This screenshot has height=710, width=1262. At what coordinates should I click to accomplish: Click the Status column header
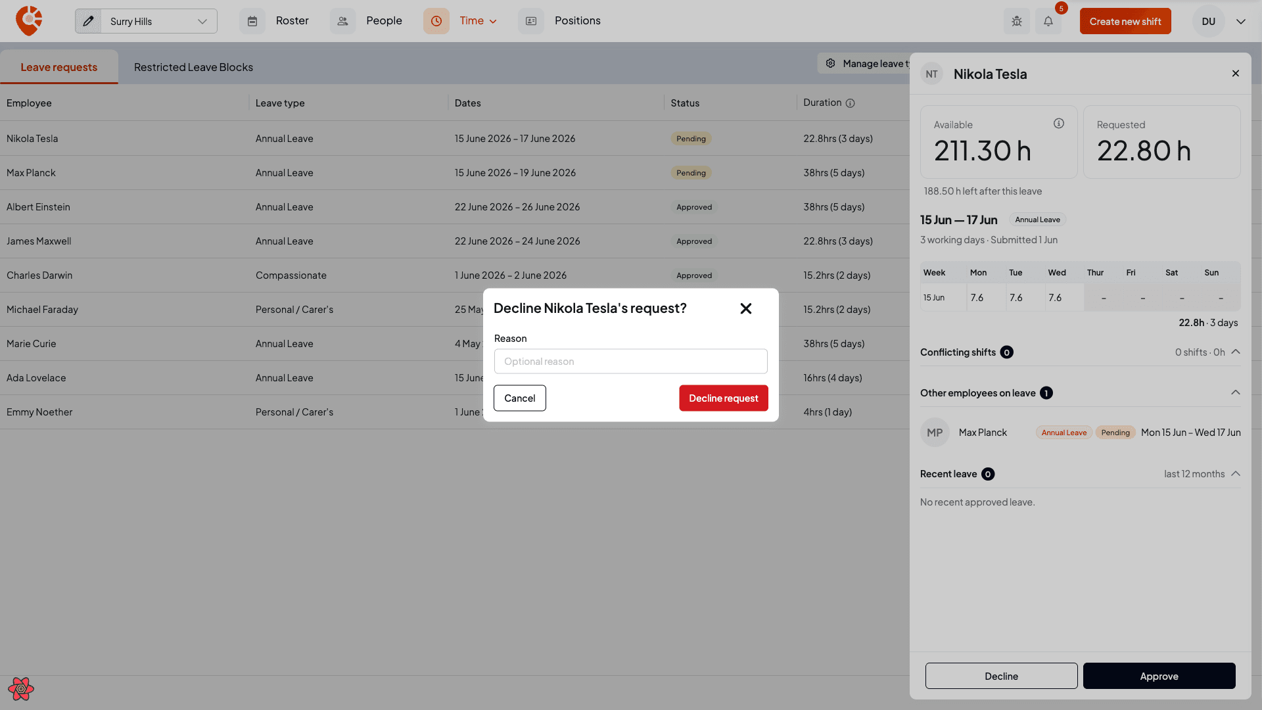(685, 103)
